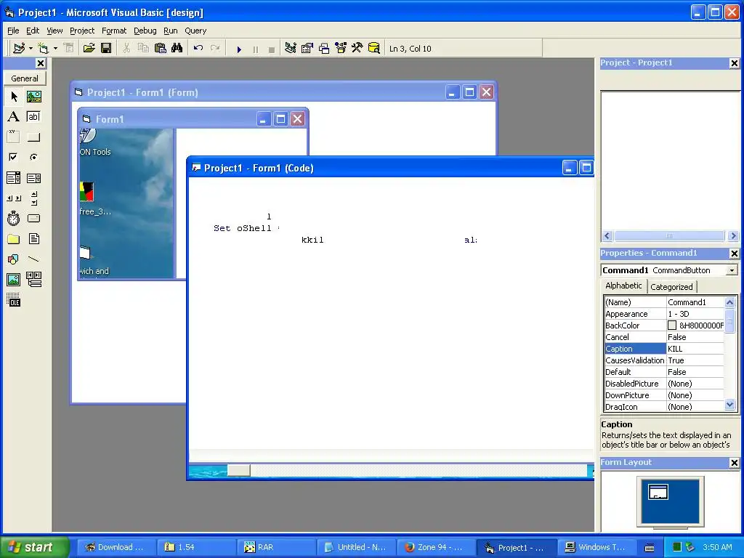
Task: Open Properties Window toolbar icon
Action: pyautogui.click(x=307, y=49)
